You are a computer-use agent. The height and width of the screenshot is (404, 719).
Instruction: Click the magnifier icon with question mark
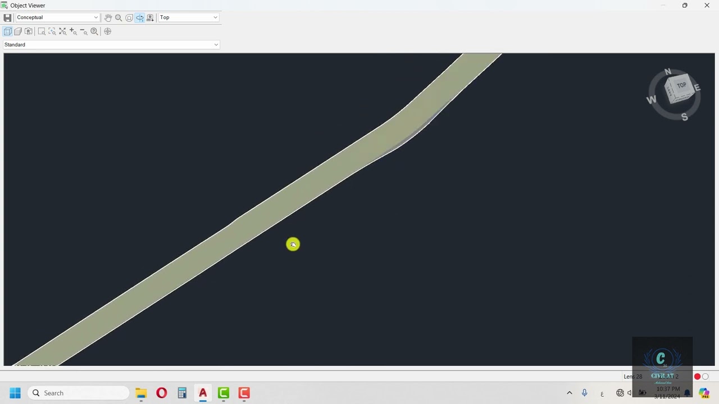pyautogui.click(x=94, y=31)
